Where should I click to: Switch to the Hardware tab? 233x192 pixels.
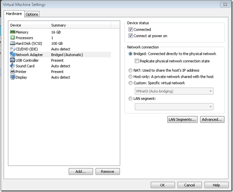14,13
